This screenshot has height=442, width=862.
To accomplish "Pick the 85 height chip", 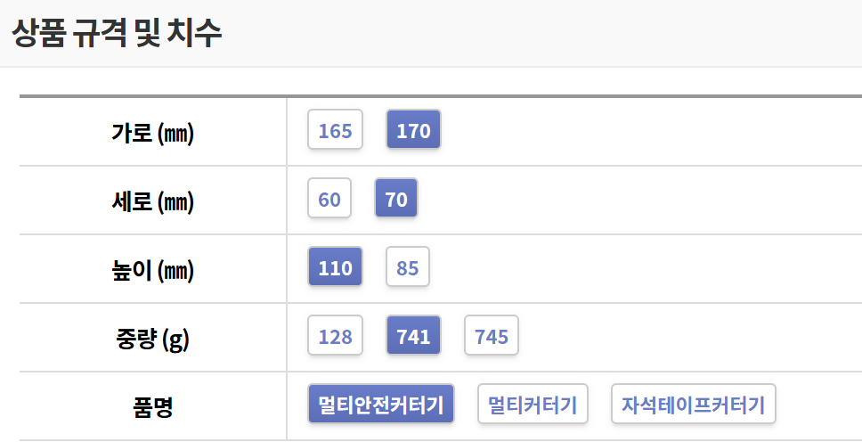I will click(408, 268).
